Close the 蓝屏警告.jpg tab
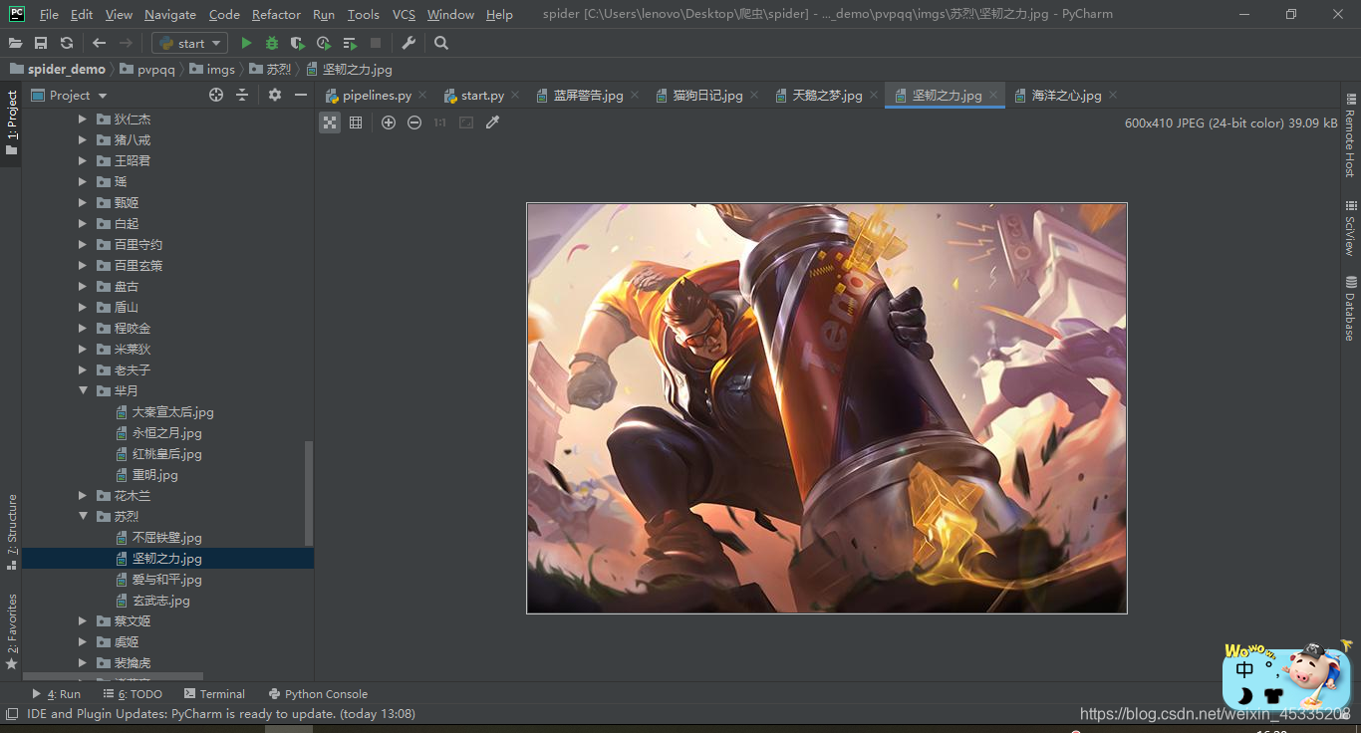This screenshot has width=1361, height=733. point(636,96)
